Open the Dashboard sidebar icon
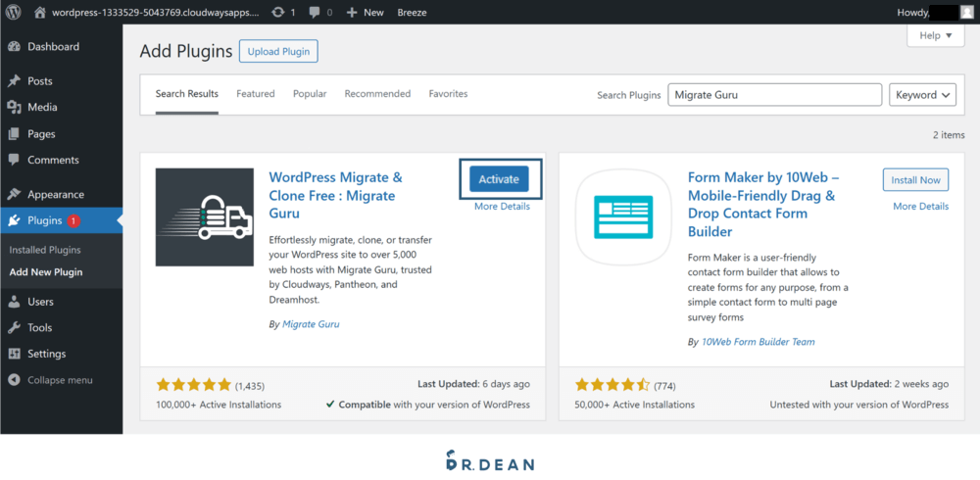This screenshot has height=480, width=980. coord(15,47)
